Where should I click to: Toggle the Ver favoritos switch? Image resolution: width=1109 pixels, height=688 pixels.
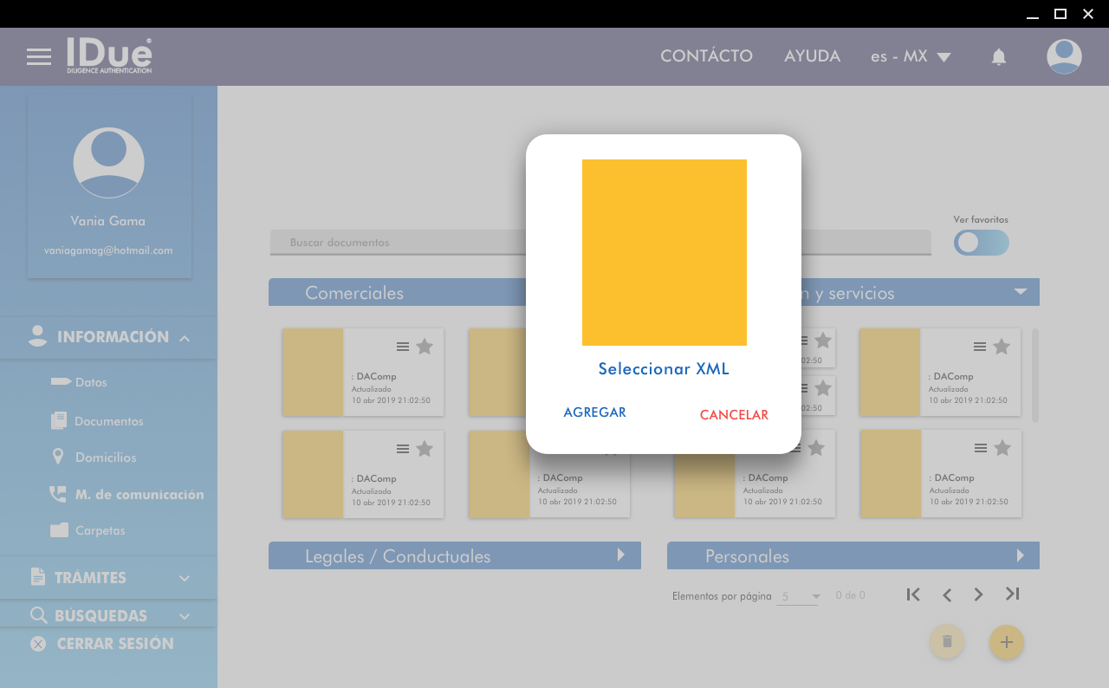coord(981,243)
